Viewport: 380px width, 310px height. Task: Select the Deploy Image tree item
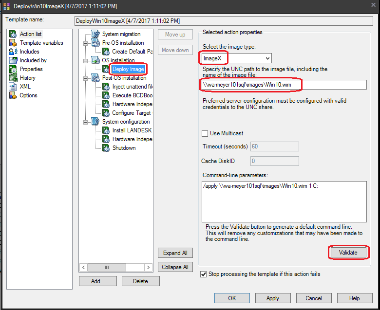pyautogui.click(x=128, y=69)
